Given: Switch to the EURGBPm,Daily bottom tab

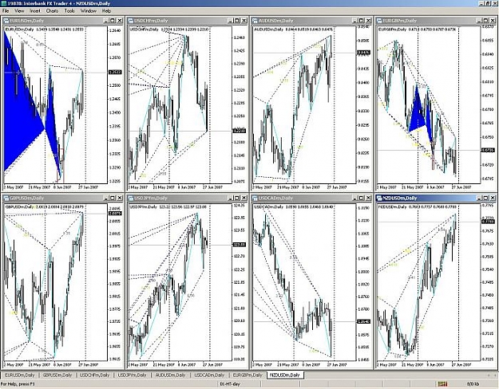Looking at the screenshot, I should coord(248,375).
